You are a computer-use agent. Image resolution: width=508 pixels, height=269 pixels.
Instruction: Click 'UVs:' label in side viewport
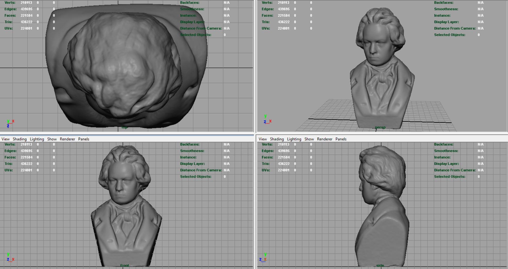point(266,170)
